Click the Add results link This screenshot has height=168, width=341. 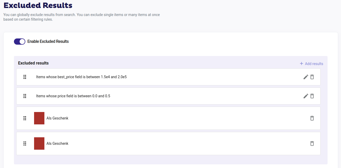pos(311,64)
